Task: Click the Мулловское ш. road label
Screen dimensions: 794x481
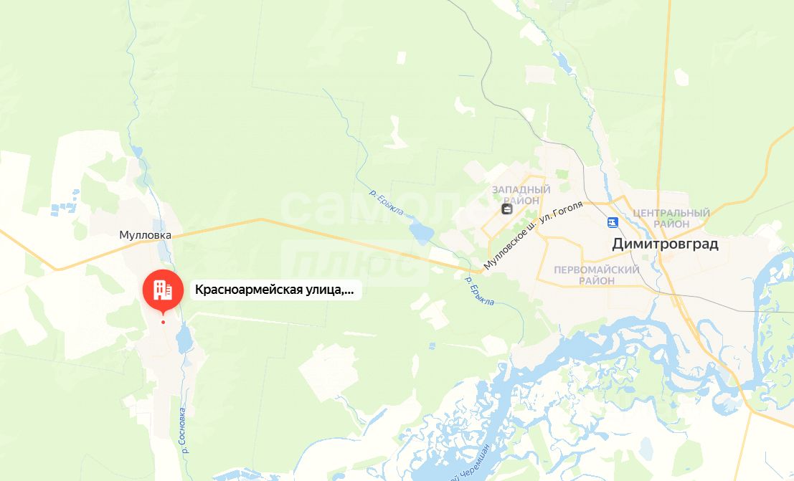Action: click(x=509, y=247)
